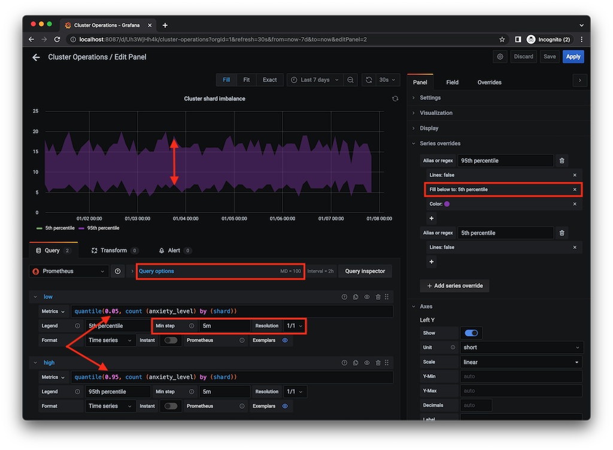This screenshot has width=613, height=450.
Task: Toggle the Show switch for Left Y axis
Action: point(471,333)
